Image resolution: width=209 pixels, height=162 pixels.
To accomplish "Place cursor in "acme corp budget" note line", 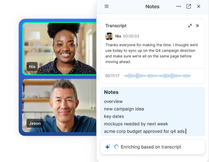I will pos(144,131).
